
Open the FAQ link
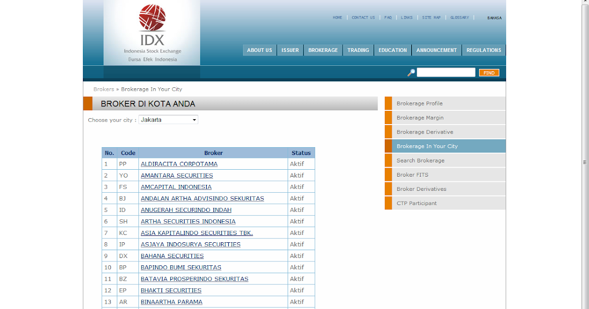[x=388, y=18]
